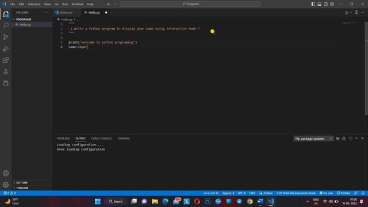Maximize the panel size with chevron
Screen dimensions: 368x207
tap(356, 139)
